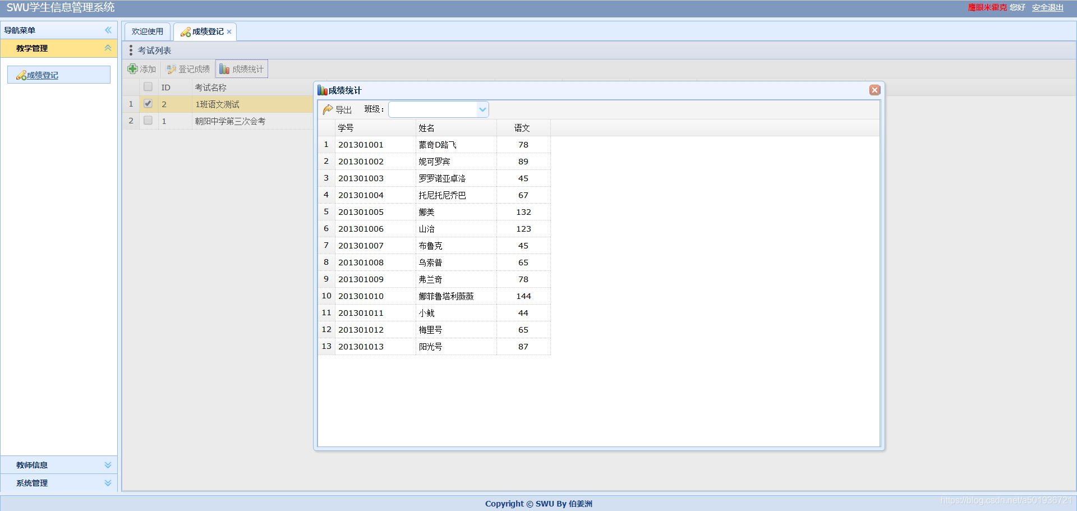
Task: Click the name 小鱿
Action: [x=426, y=313]
